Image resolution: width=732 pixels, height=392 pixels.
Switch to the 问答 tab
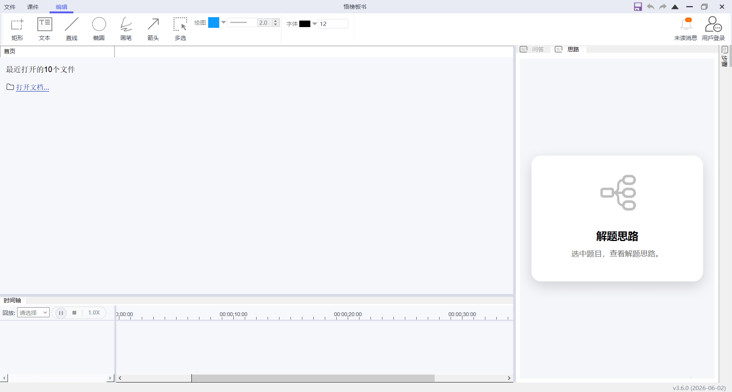click(532, 49)
